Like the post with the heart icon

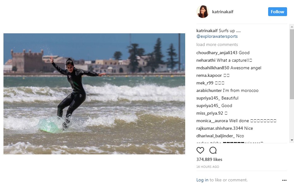(200, 150)
